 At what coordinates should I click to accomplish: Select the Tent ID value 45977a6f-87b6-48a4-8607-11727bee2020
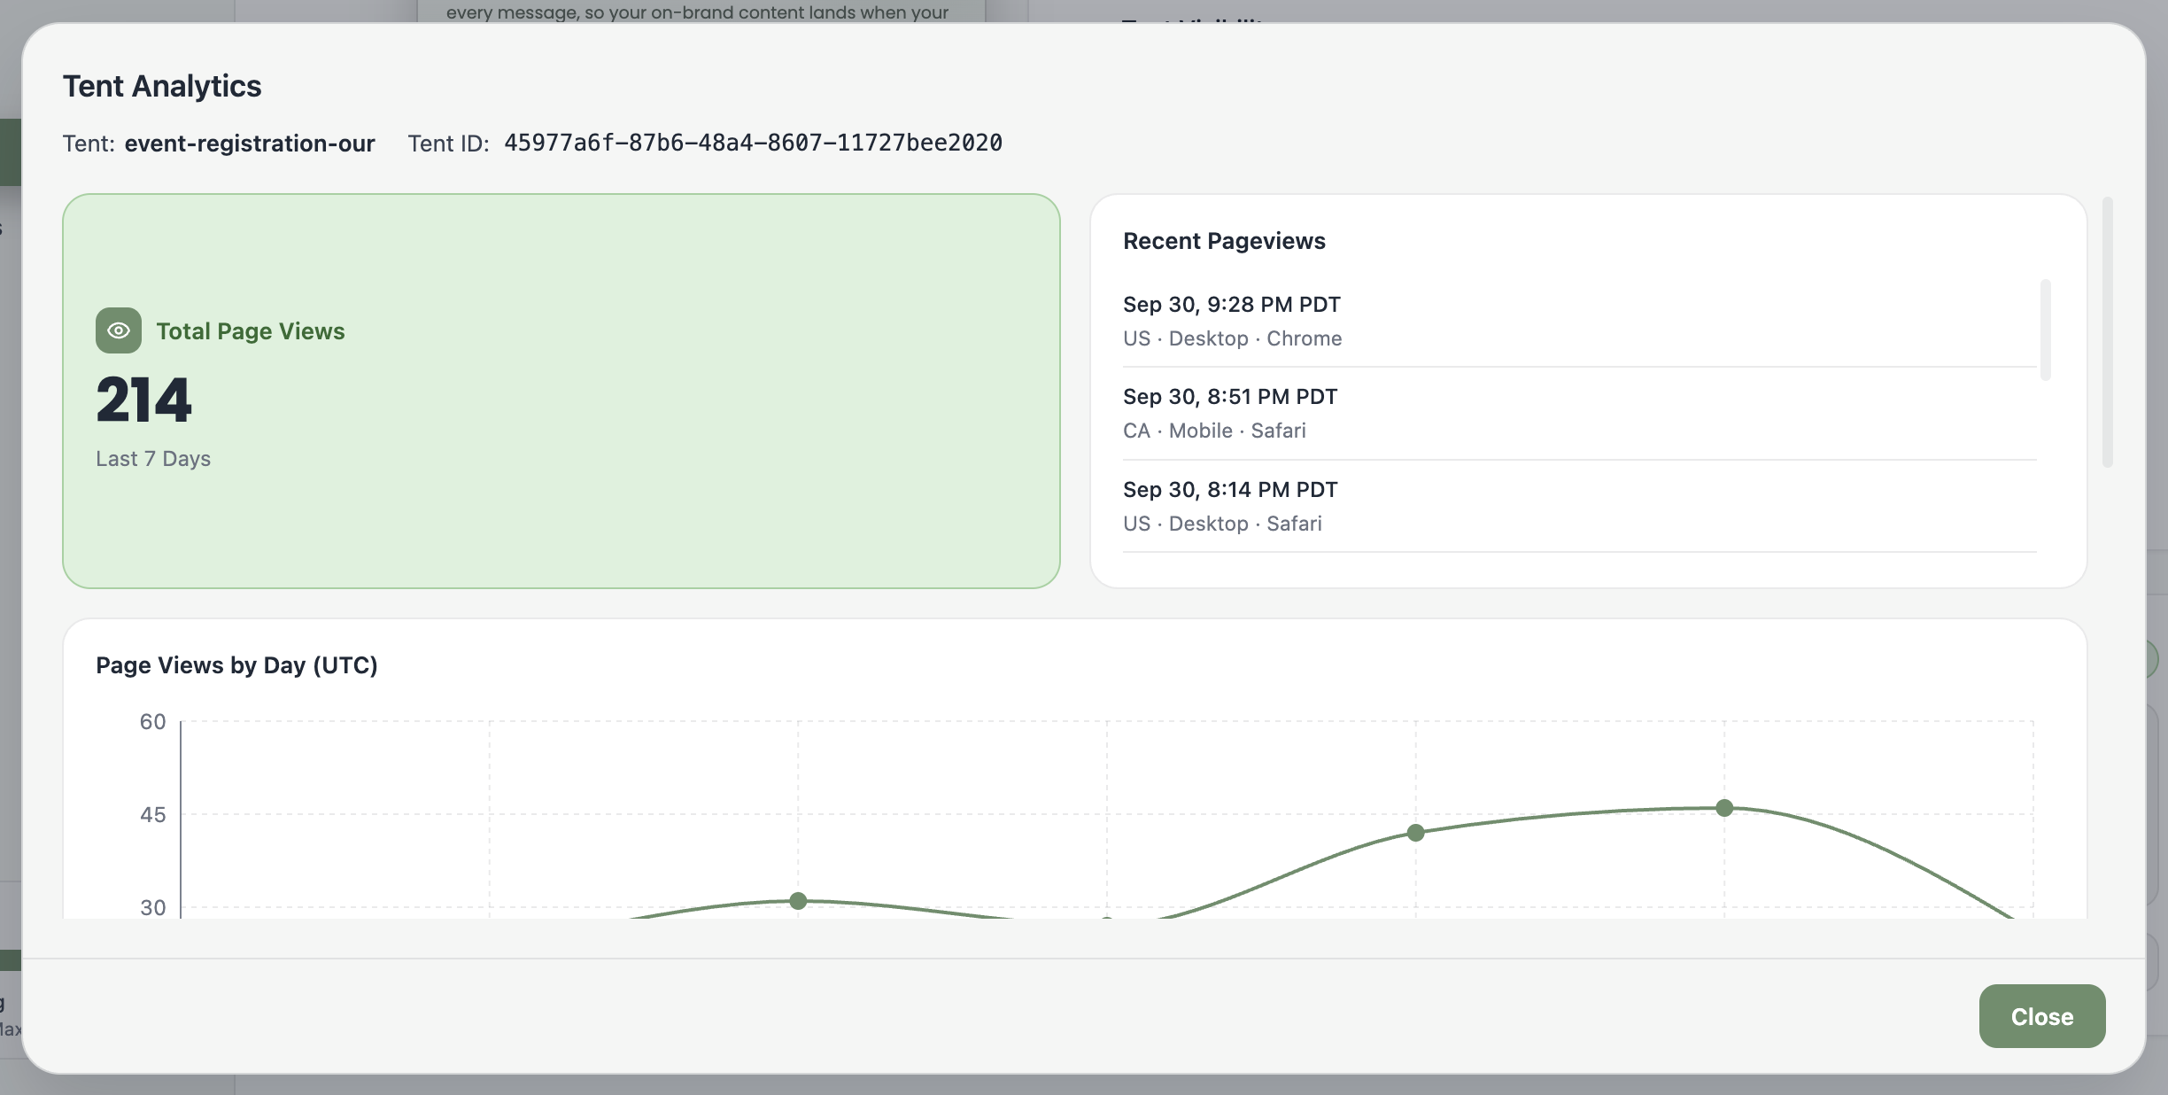(753, 143)
